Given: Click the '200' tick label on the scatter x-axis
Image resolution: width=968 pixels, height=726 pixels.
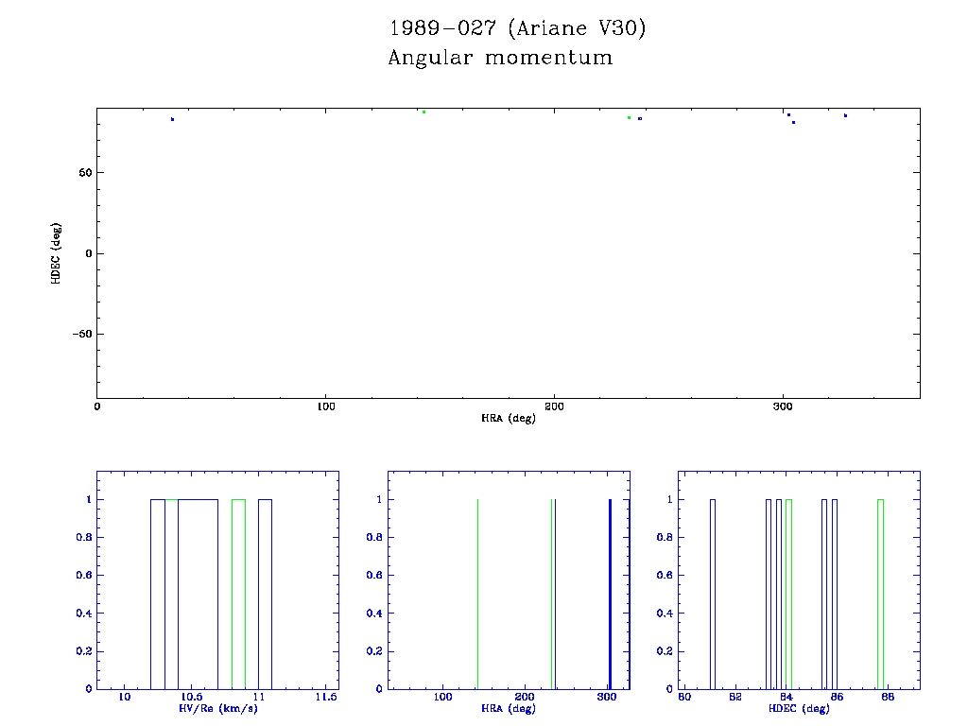Looking at the screenshot, I should [x=554, y=406].
